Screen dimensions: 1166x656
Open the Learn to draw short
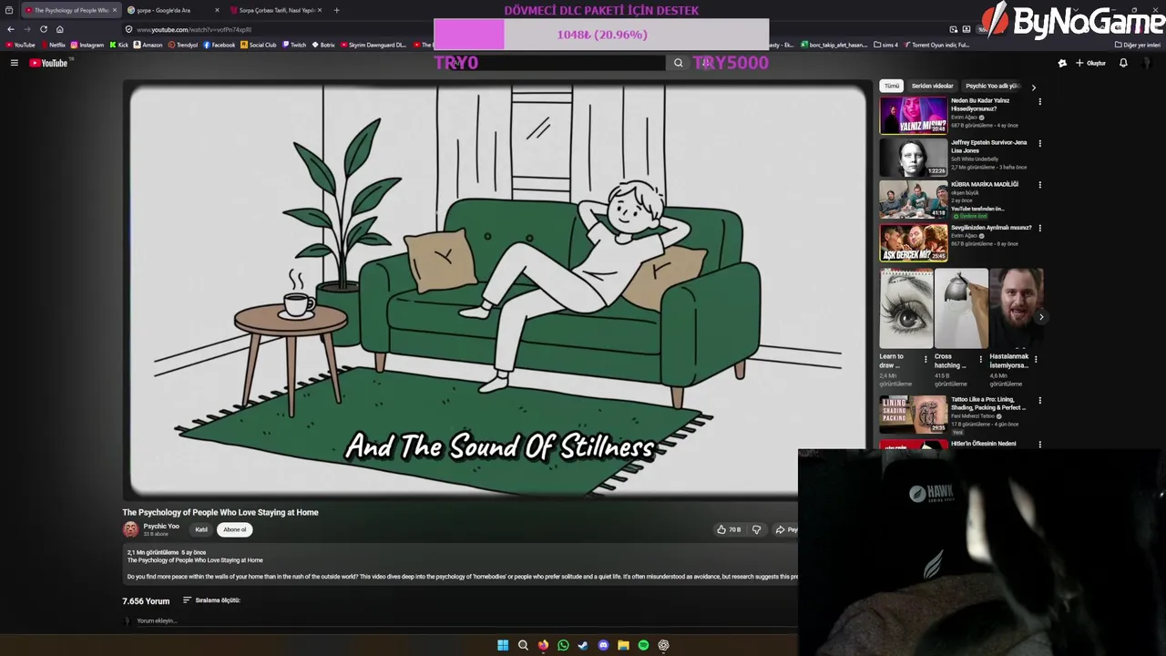905,310
